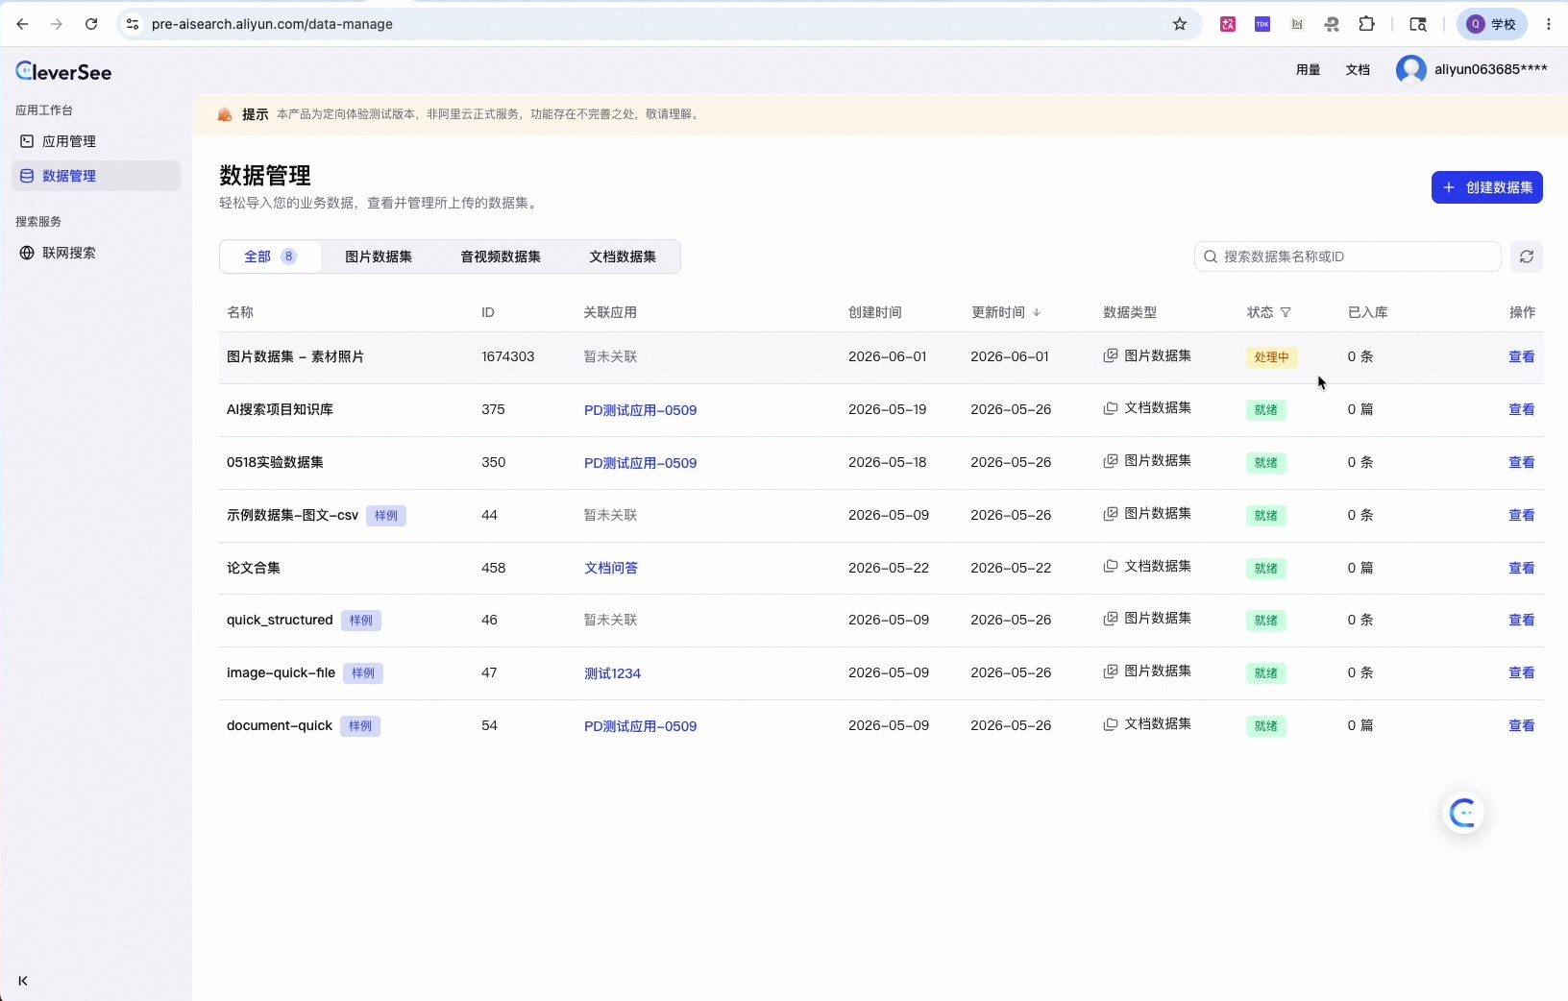Click the refresh list icon button

[1527, 256]
